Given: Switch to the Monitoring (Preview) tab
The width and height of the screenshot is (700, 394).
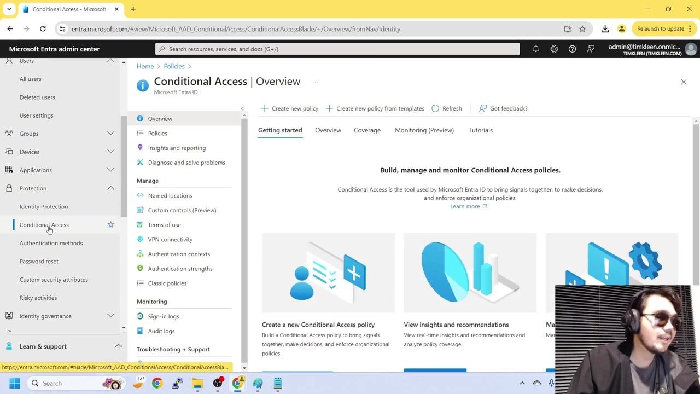Looking at the screenshot, I should point(424,130).
